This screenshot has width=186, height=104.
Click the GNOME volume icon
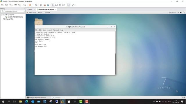pyautogui.click(x=181, y=12)
